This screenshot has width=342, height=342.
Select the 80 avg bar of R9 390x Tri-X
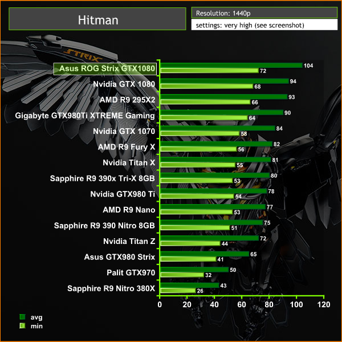click(215, 175)
